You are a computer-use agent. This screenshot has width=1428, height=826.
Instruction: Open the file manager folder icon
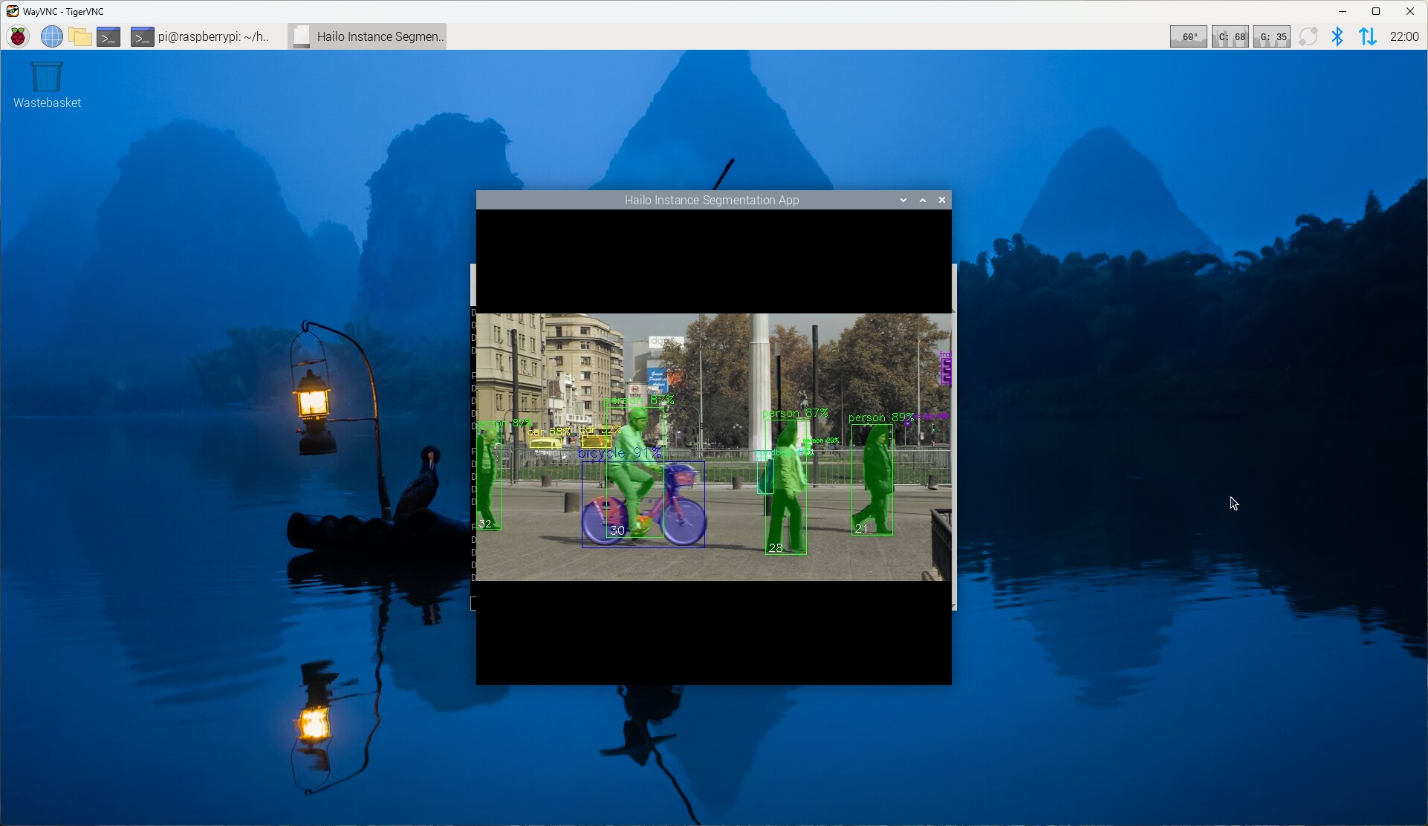pos(79,36)
